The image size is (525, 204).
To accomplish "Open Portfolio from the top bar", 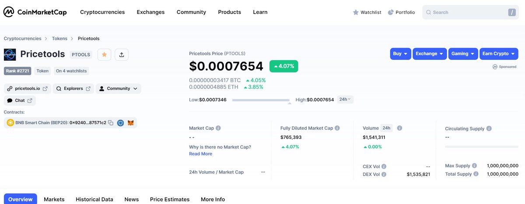I will pyautogui.click(x=401, y=12).
